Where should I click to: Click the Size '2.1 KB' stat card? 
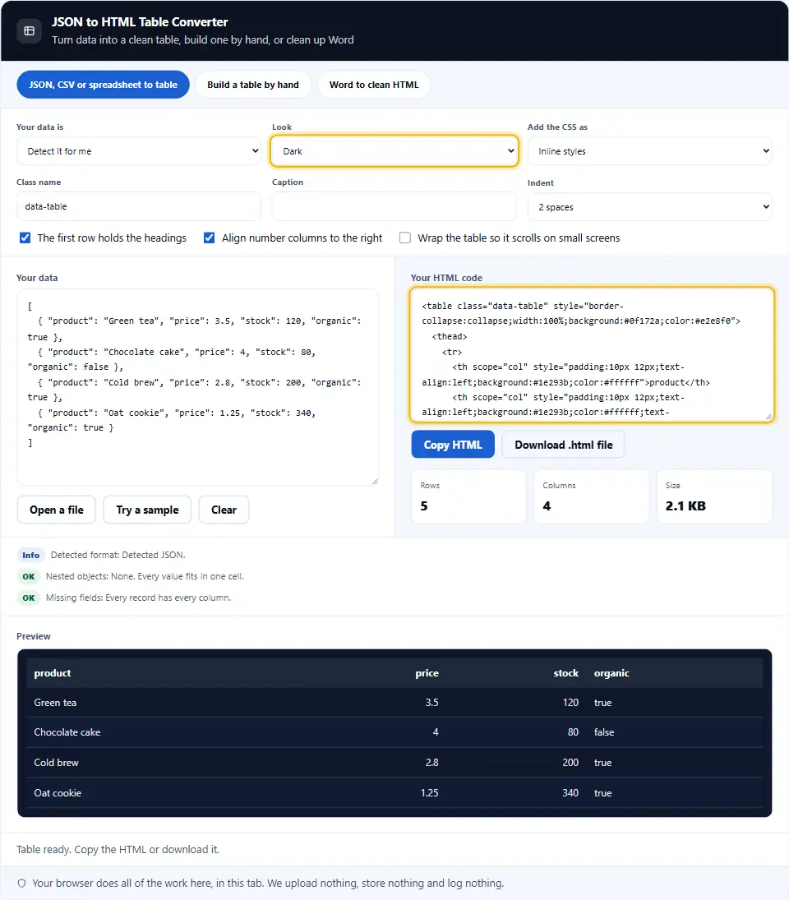pos(714,496)
